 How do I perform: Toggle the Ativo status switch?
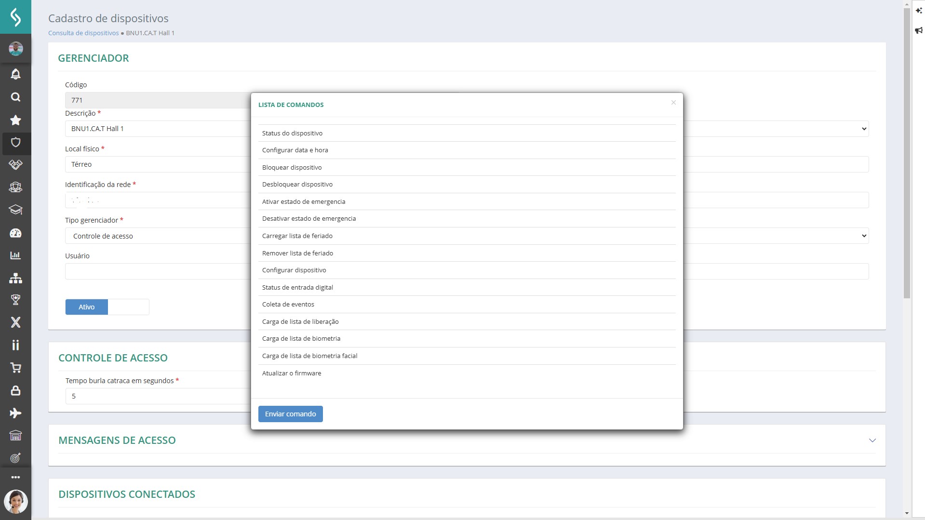[x=107, y=307]
